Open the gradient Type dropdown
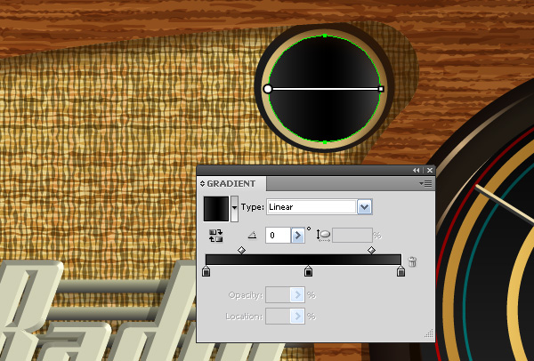 [x=364, y=207]
